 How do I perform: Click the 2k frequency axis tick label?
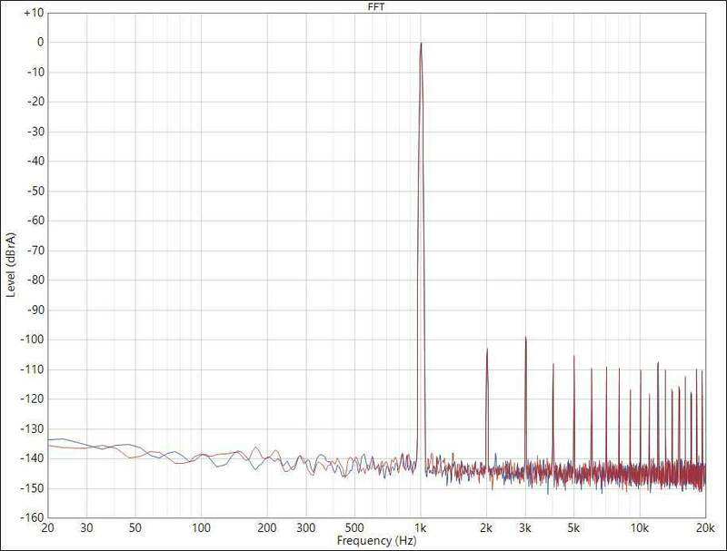click(x=487, y=528)
